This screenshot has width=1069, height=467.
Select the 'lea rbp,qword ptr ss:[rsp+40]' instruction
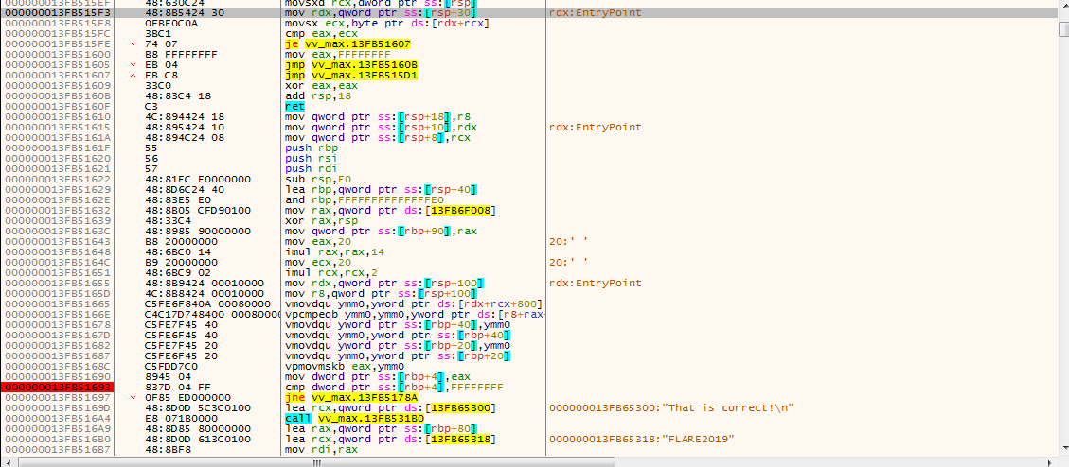click(380, 189)
